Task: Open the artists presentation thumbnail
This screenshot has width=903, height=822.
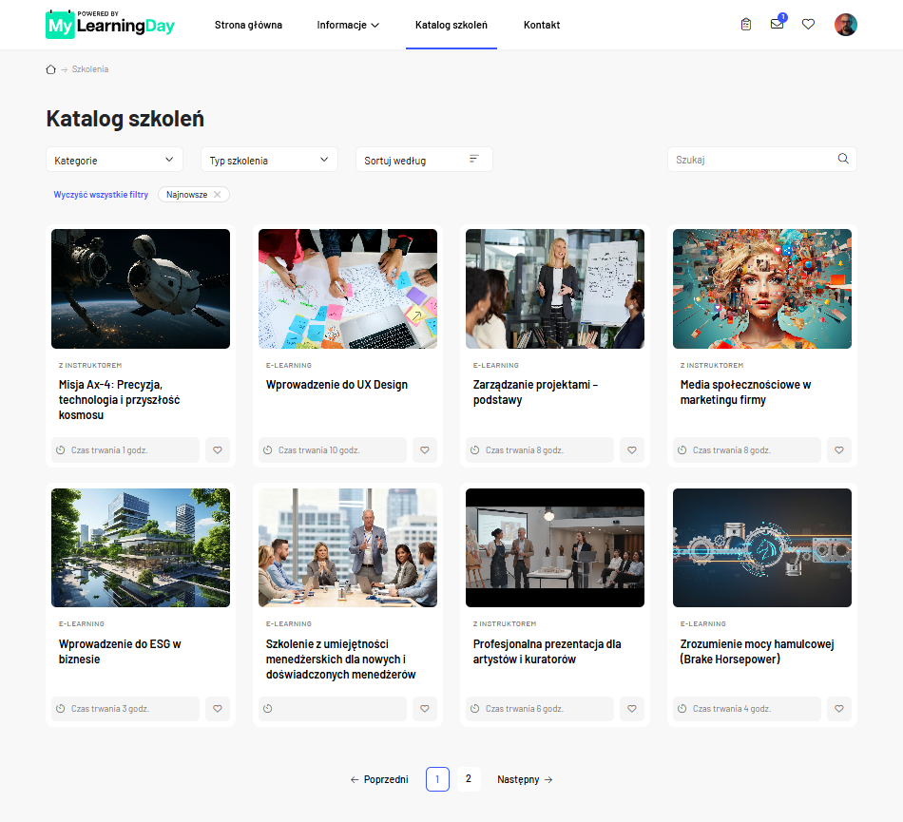Action: [554, 547]
